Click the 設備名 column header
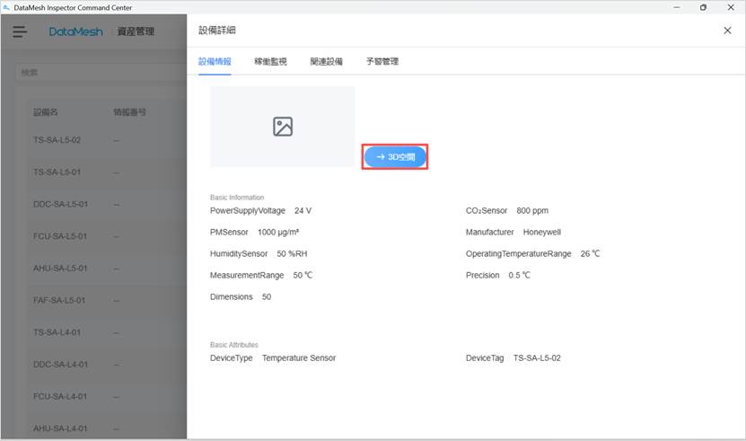 (46, 113)
